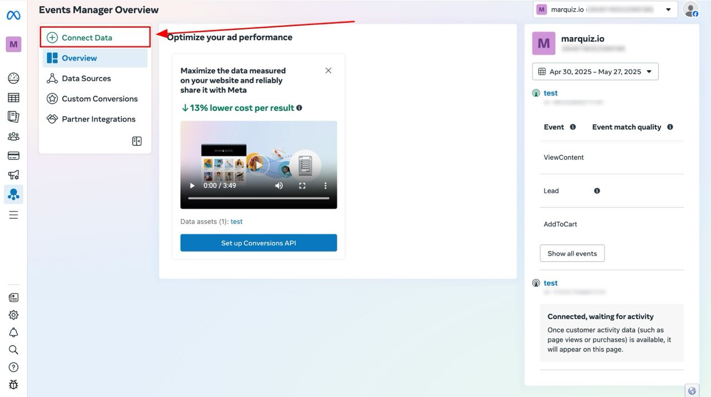Image resolution: width=711 pixels, height=397 pixels.
Task: Open the Help question mark icon
Action: point(13,367)
